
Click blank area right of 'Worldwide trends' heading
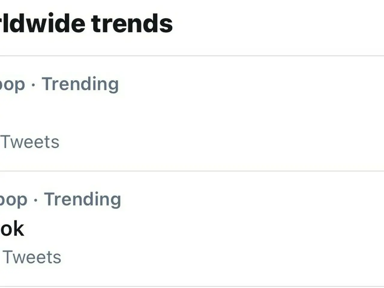(x=270, y=23)
